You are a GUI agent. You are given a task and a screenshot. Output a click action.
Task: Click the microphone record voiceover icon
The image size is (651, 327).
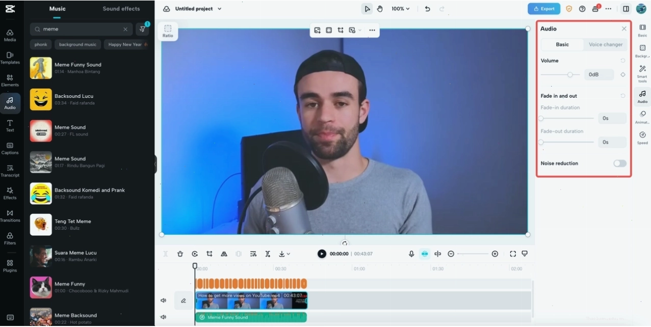tap(411, 254)
